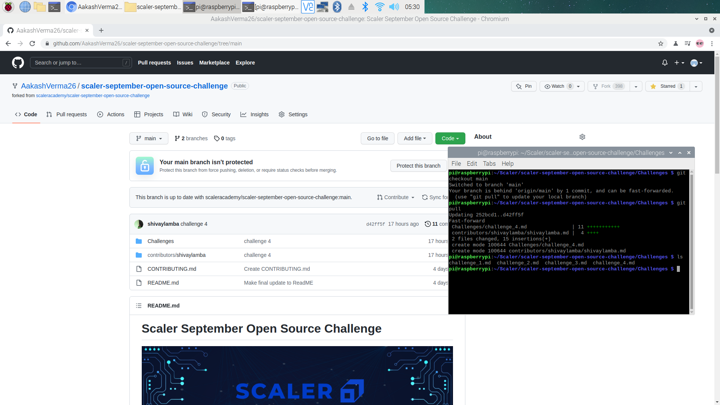Open Chromium three-dot menu
The image size is (720, 405).
point(712,43)
